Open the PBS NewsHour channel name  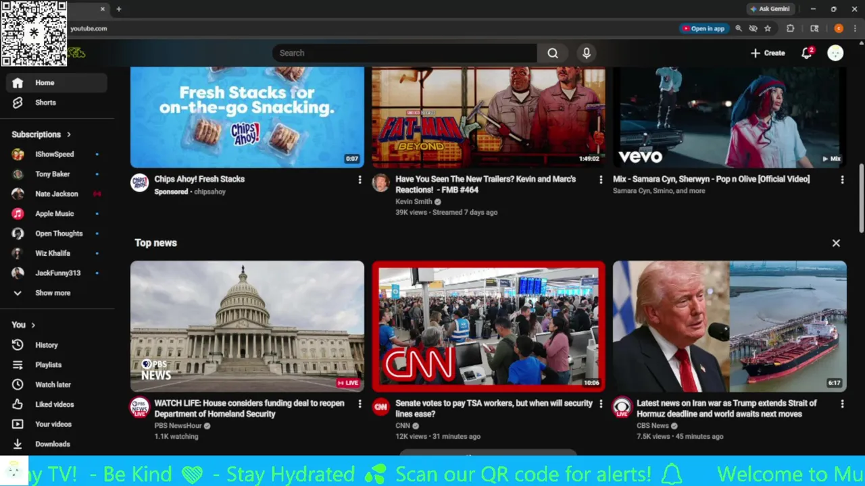pos(178,426)
